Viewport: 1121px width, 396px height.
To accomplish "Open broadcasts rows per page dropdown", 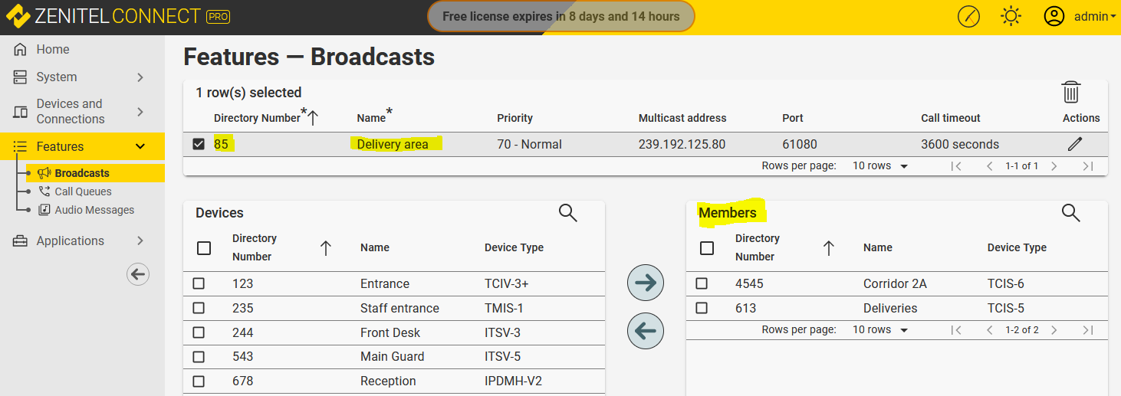I will click(881, 165).
